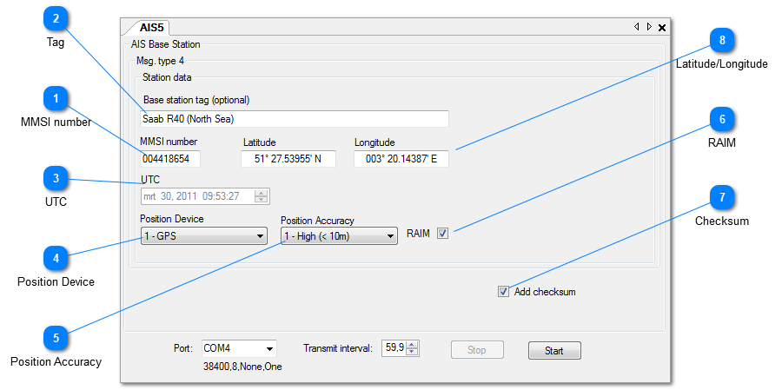Click callout 5 for Position Accuracy

point(56,338)
